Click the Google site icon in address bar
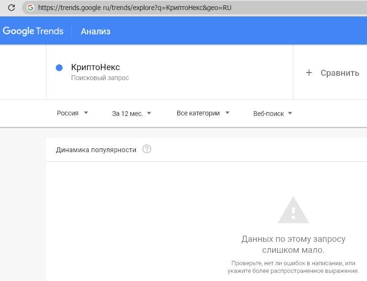 31,8
